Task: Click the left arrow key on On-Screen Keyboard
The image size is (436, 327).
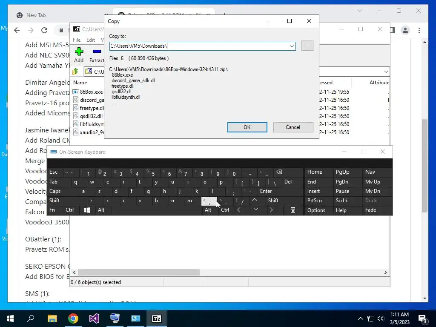Action: (x=239, y=210)
